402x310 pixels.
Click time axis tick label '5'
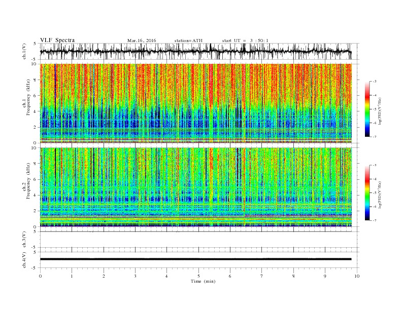pyautogui.click(x=198, y=276)
